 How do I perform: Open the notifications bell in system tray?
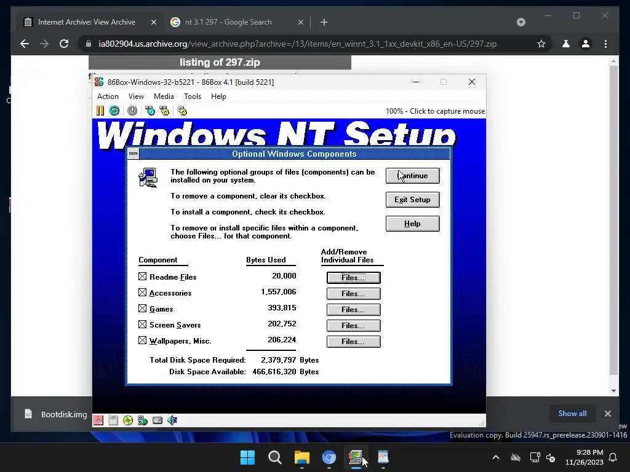pos(613,457)
